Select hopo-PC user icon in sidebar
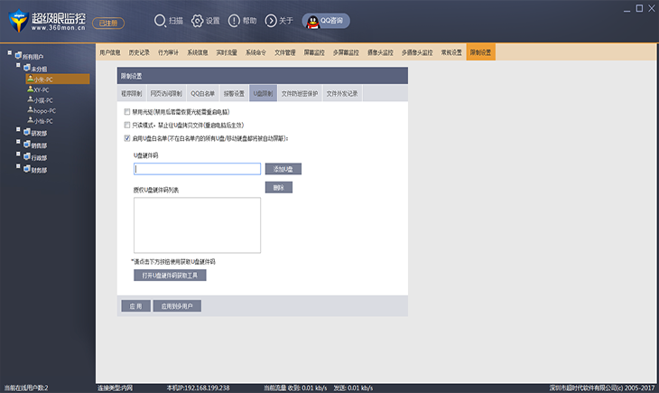This screenshot has width=659, height=393. coord(30,110)
